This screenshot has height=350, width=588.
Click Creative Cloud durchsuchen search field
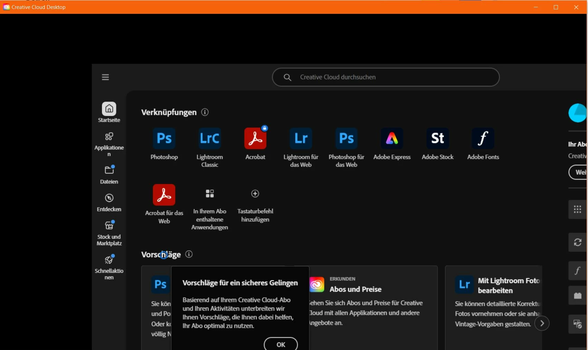(x=386, y=77)
